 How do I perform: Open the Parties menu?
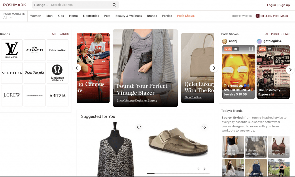click(x=167, y=16)
